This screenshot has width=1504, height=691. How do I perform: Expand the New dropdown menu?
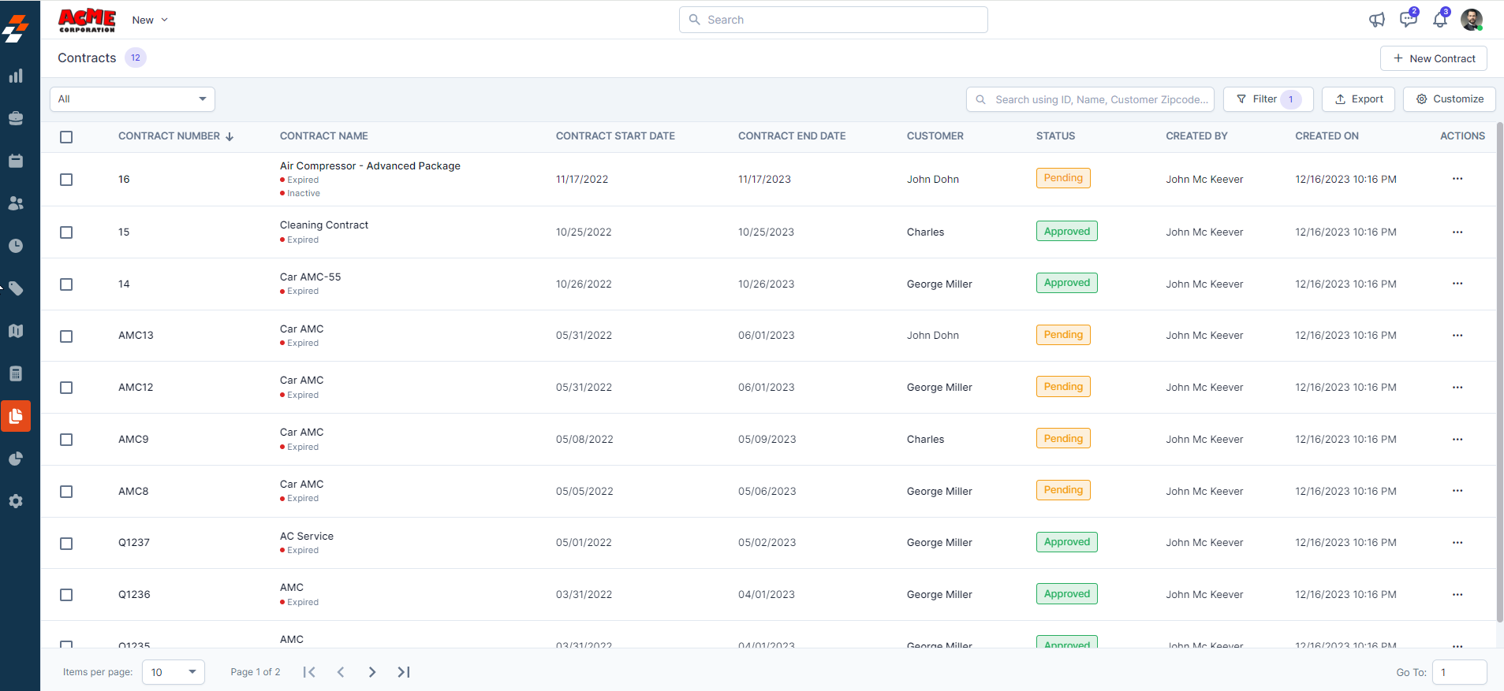150,20
